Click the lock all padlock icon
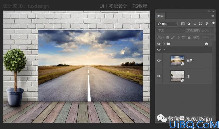The height and width of the screenshot is (129, 219). pos(189,37)
